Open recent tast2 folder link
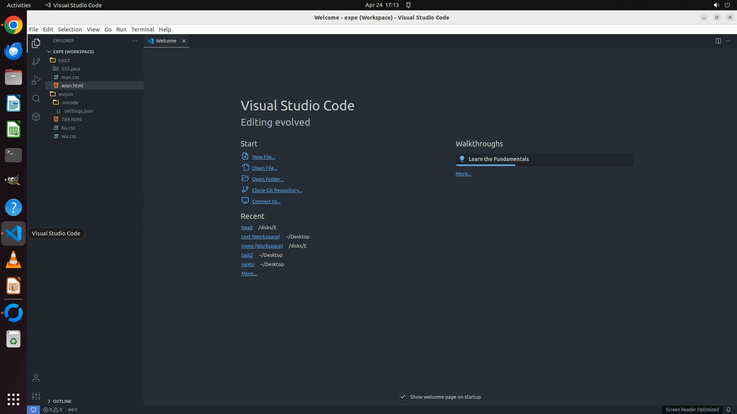This screenshot has width=737, height=414. (x=247, y=255)
